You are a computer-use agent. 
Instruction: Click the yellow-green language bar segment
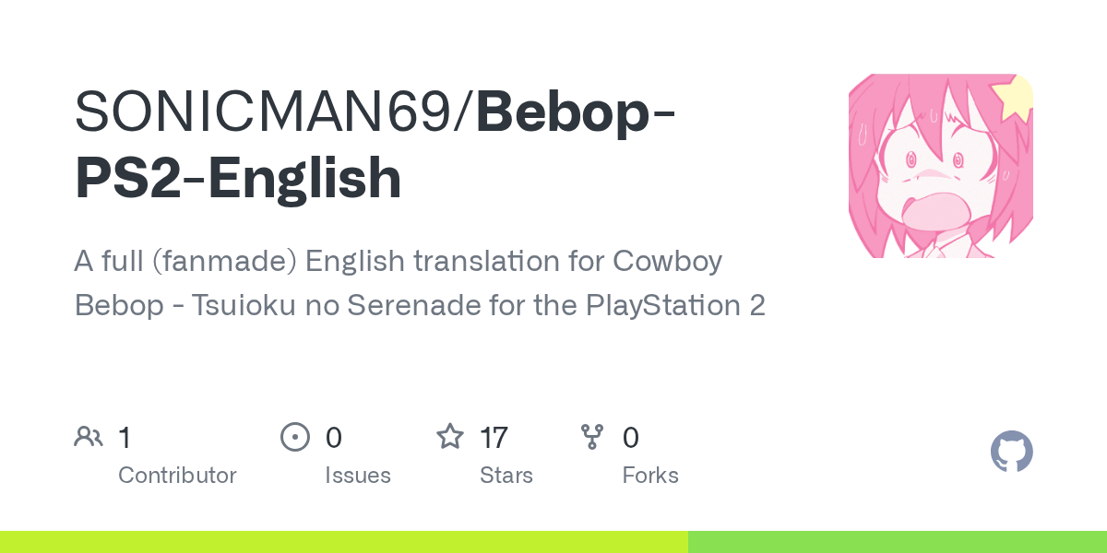coord(343,542)
